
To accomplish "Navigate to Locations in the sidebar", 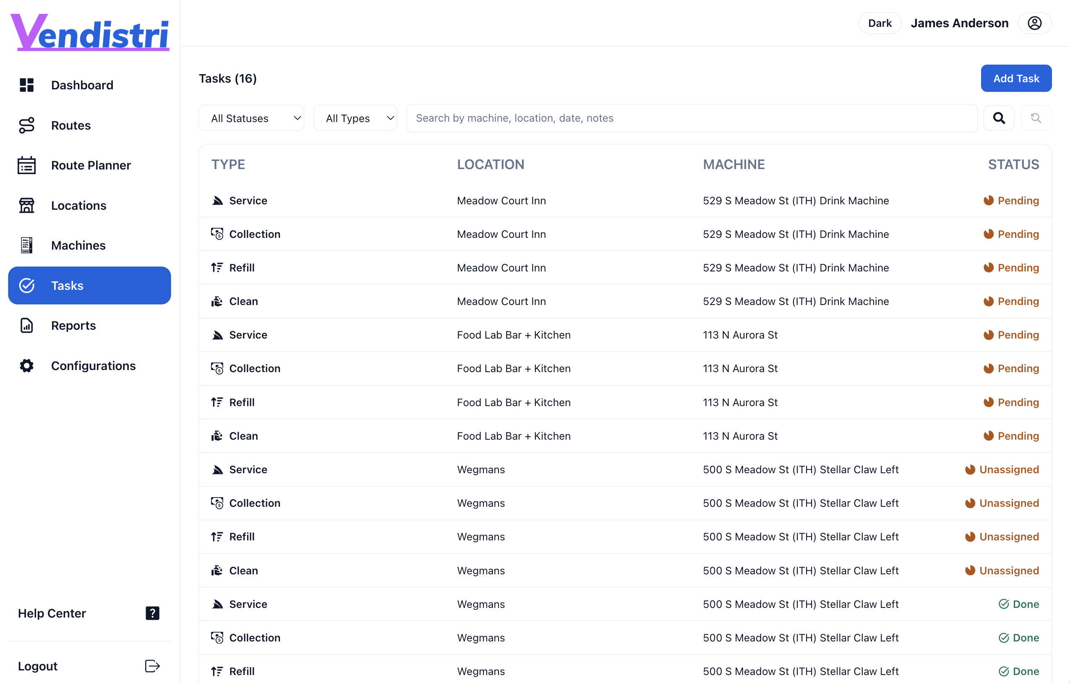I will 78,205.
